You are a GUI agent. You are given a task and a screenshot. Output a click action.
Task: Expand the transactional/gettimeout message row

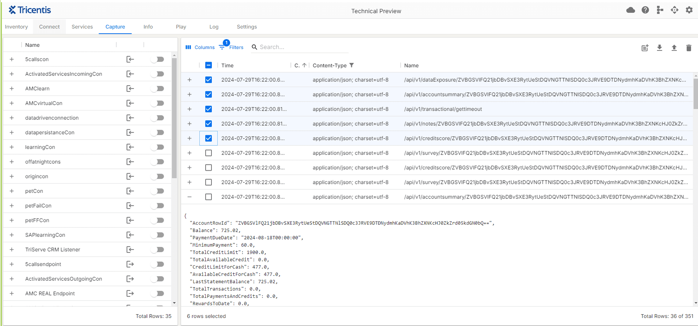(190, 109)
